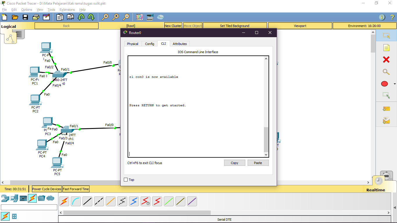Open the Extensions menu
This screenshot has width=397, height=223.
click(x=67, y=10)
